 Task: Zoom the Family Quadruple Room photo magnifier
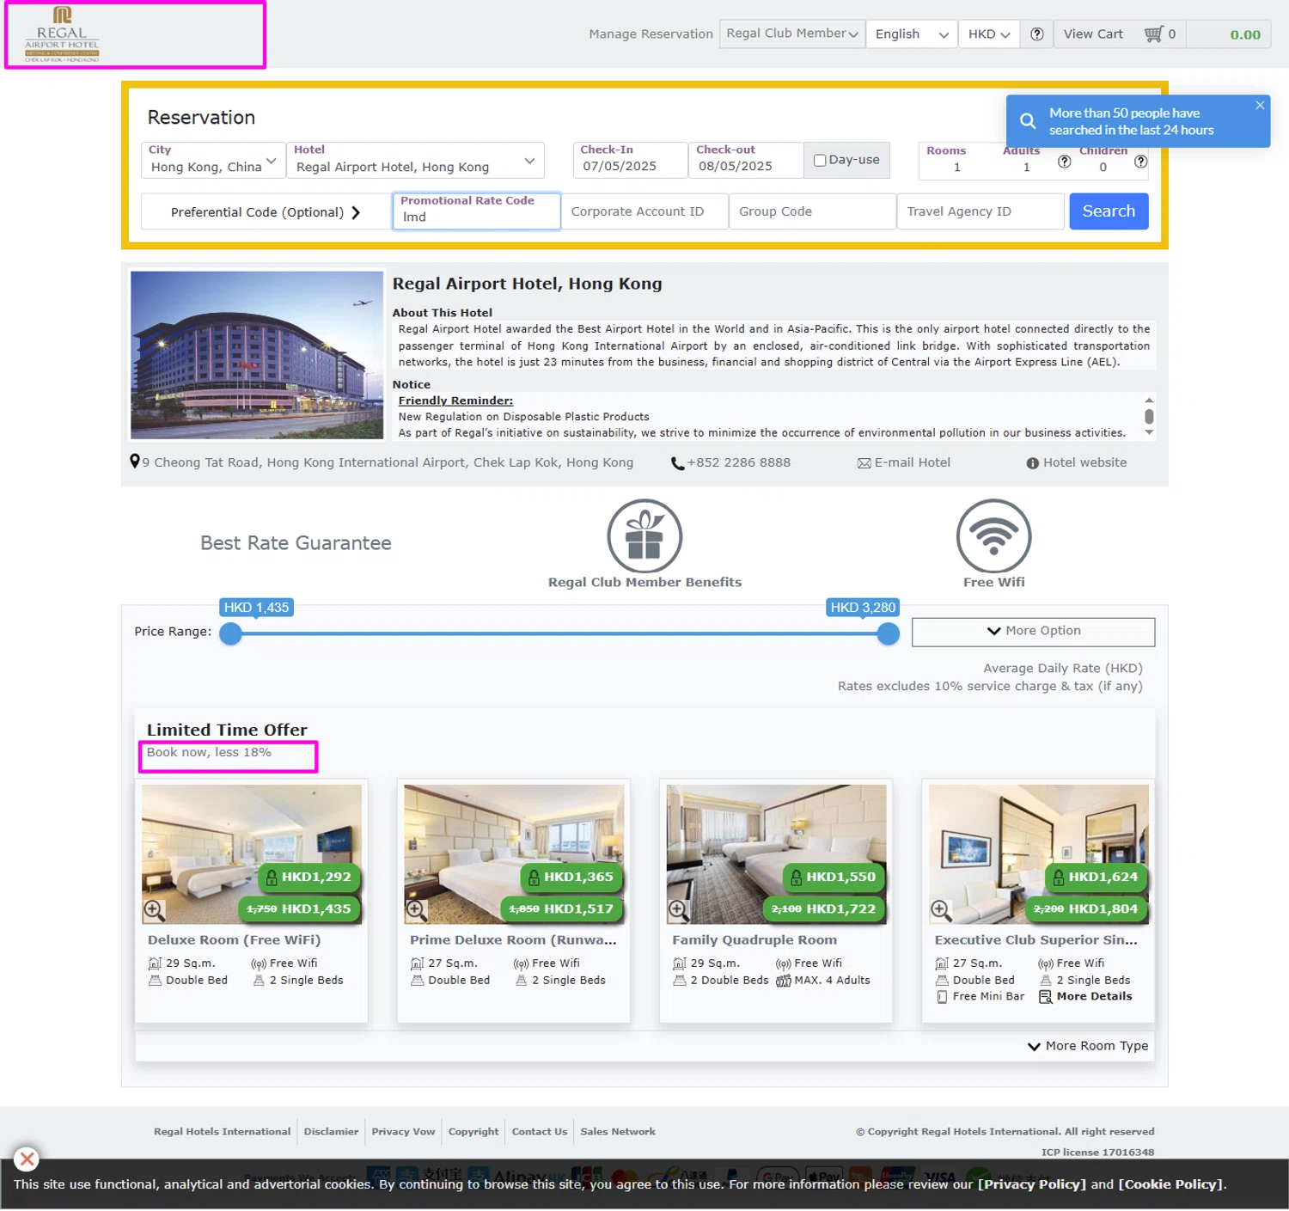click(678, 909)
